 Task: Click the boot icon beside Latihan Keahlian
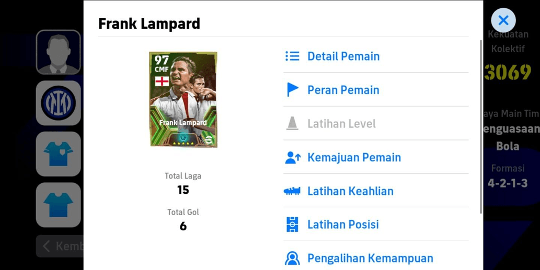click(292, 191)
